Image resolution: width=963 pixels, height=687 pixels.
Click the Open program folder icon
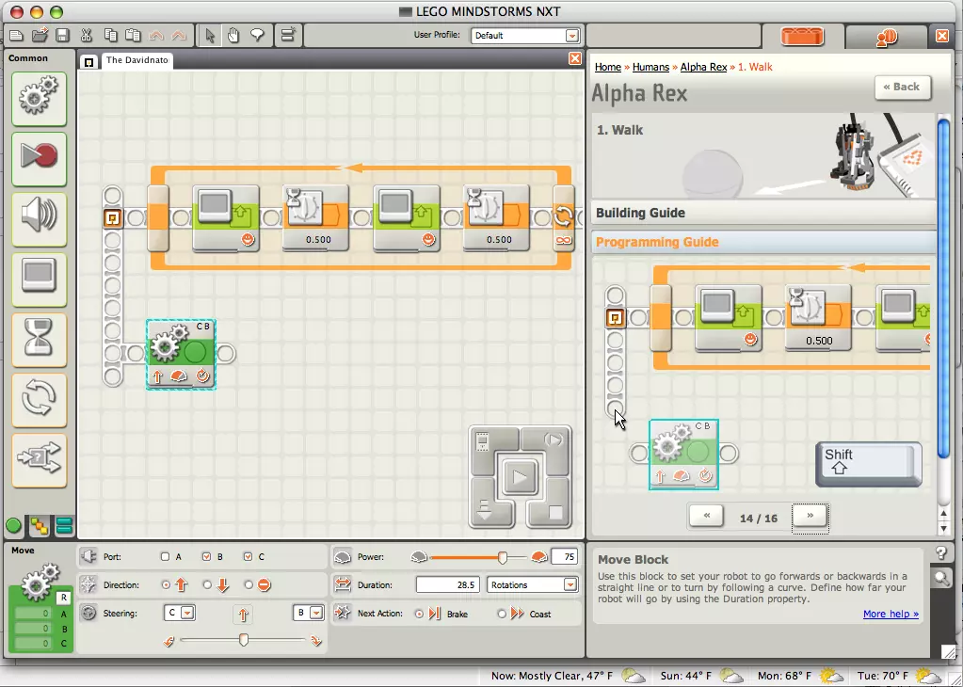click(40, 36)
